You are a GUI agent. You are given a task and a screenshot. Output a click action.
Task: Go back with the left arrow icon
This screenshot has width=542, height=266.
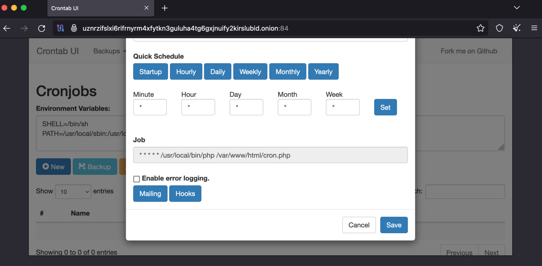click(7, 28)
